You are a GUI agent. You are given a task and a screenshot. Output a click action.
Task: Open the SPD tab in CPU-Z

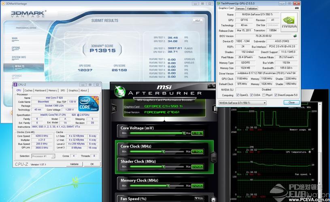click(63, 90)
